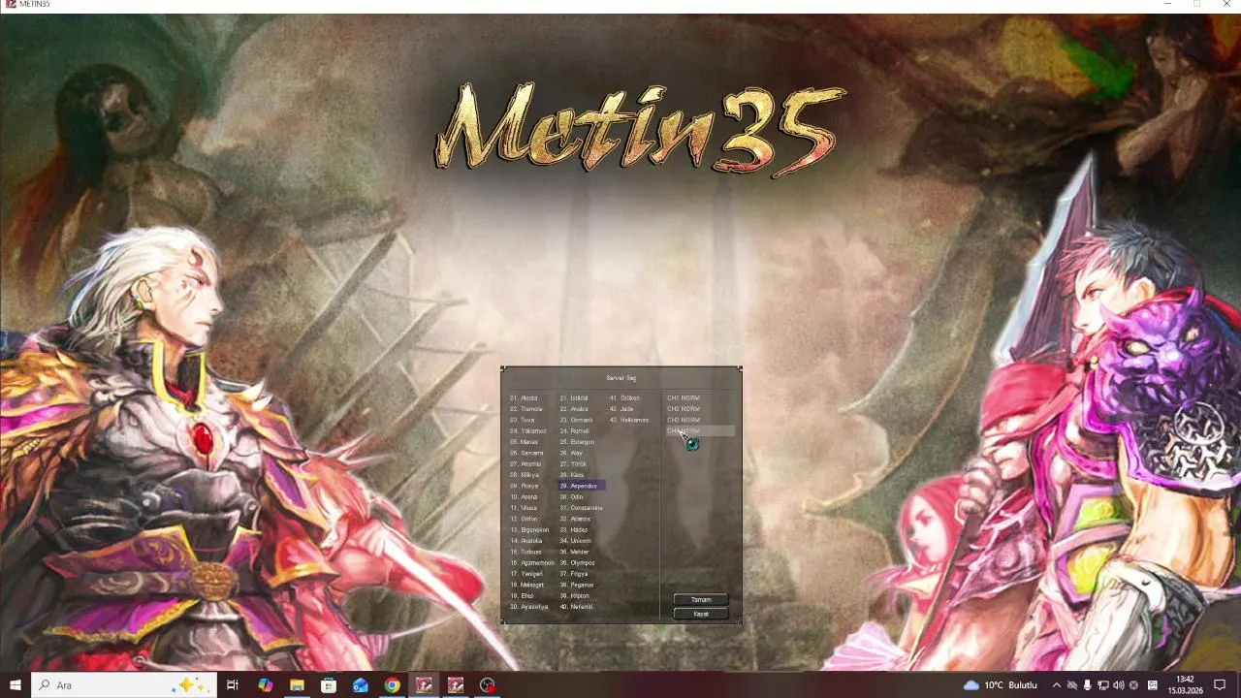
Task: Switch to the second Metin35 taskbar window
Action: tap(456, 685)
